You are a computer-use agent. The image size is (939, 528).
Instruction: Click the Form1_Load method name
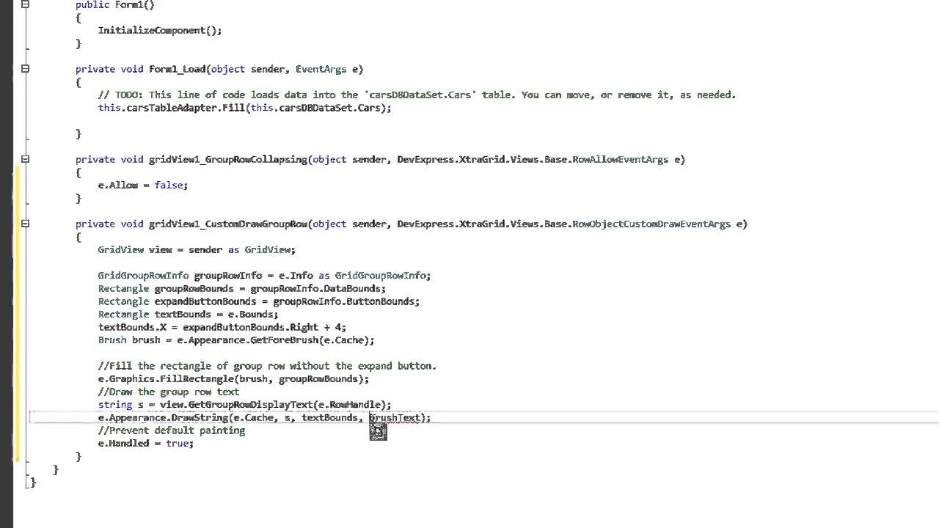pyautogui.click(x=177, y=69)
